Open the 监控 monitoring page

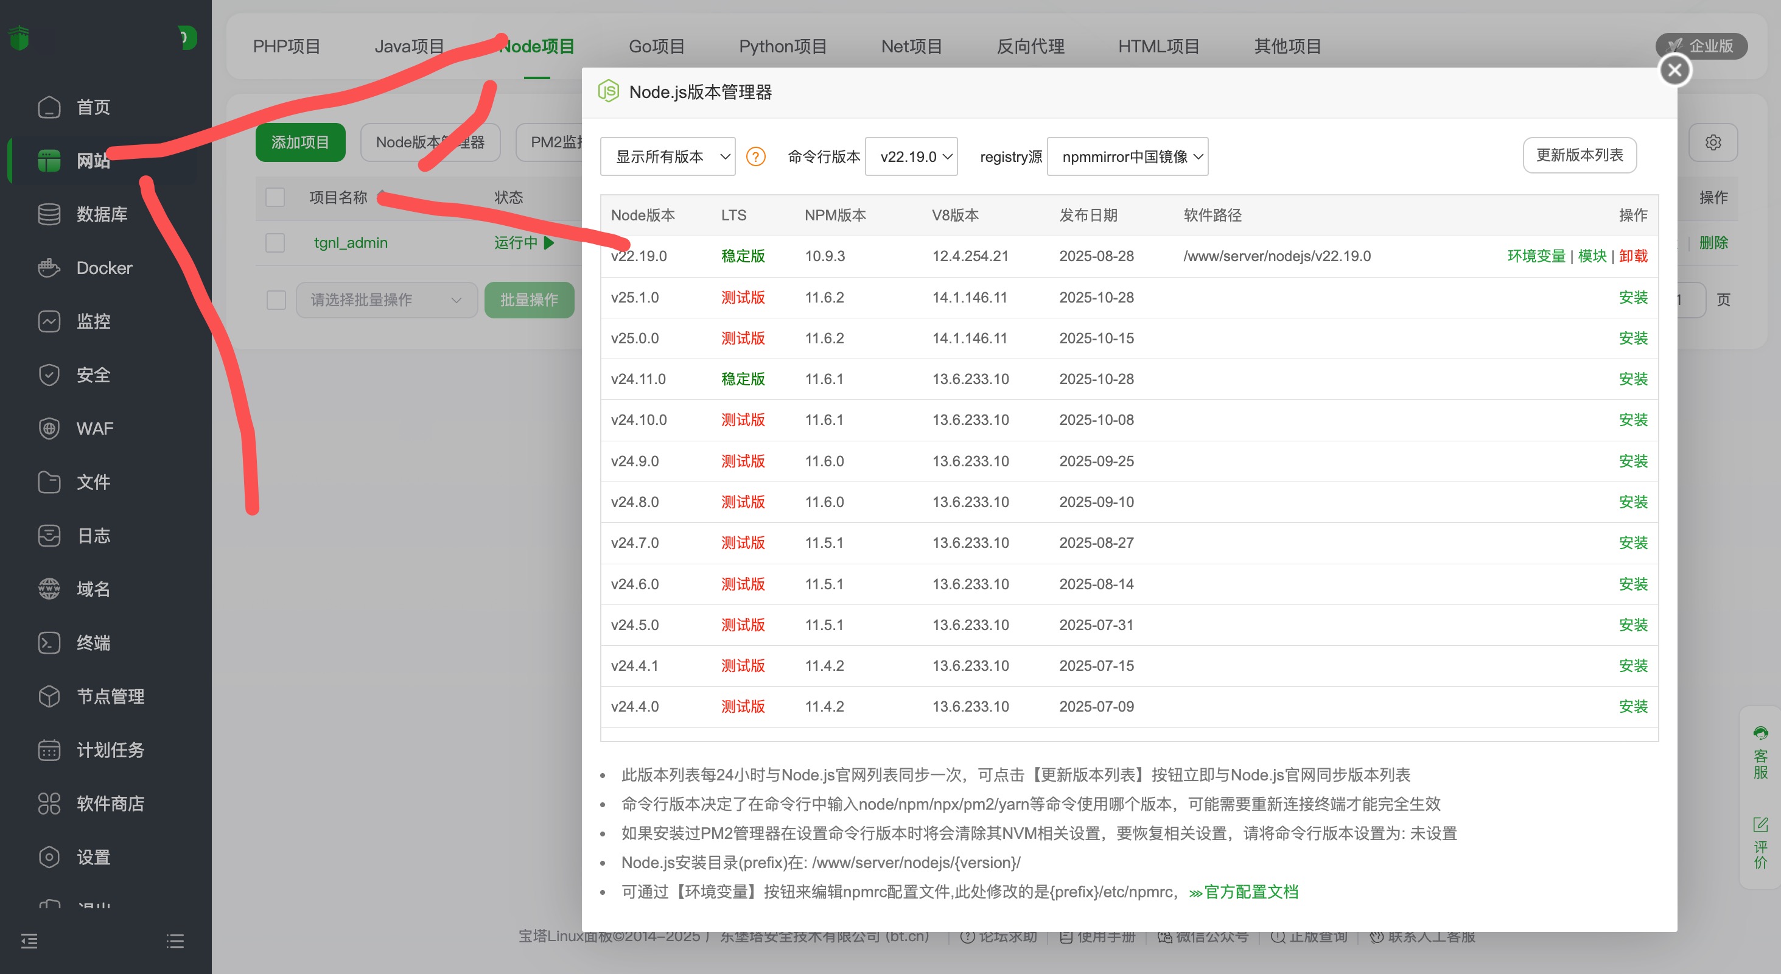pos(93,321)
